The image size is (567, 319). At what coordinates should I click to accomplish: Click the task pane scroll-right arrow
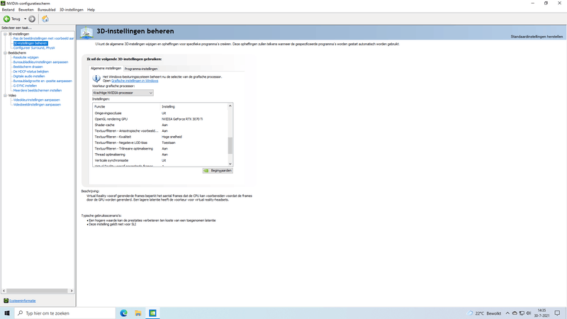[x=72, y=291]
